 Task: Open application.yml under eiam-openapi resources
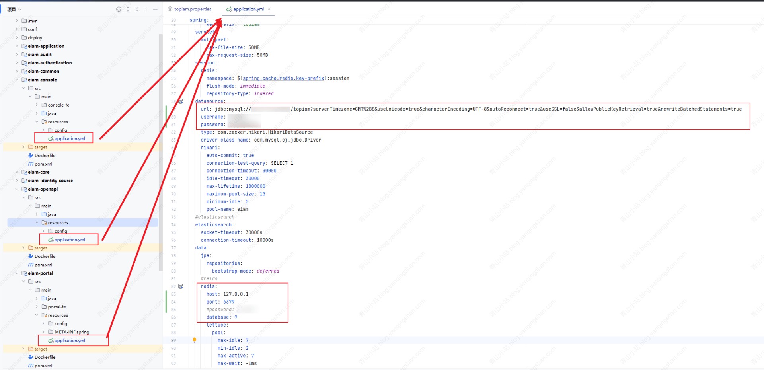[x=70, y=240]
